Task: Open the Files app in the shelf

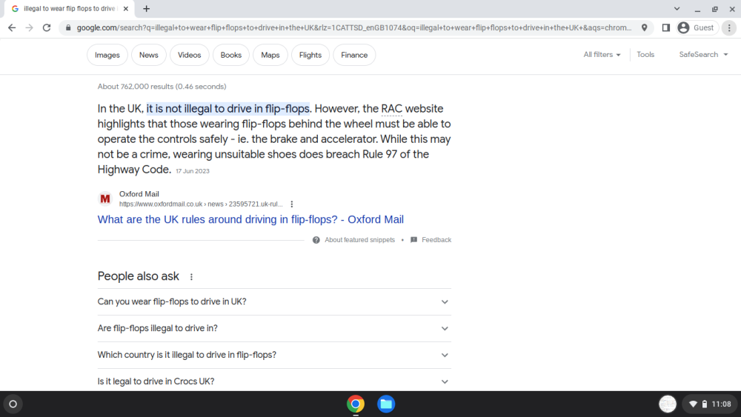Action: click(x=386, y=404)
